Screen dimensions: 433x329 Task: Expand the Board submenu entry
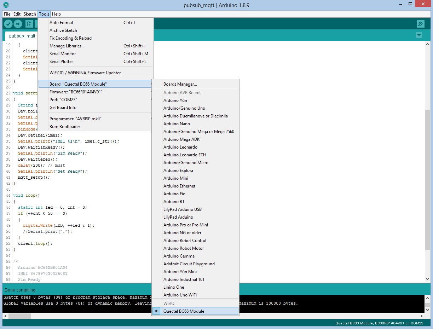[x=96, y=84]
